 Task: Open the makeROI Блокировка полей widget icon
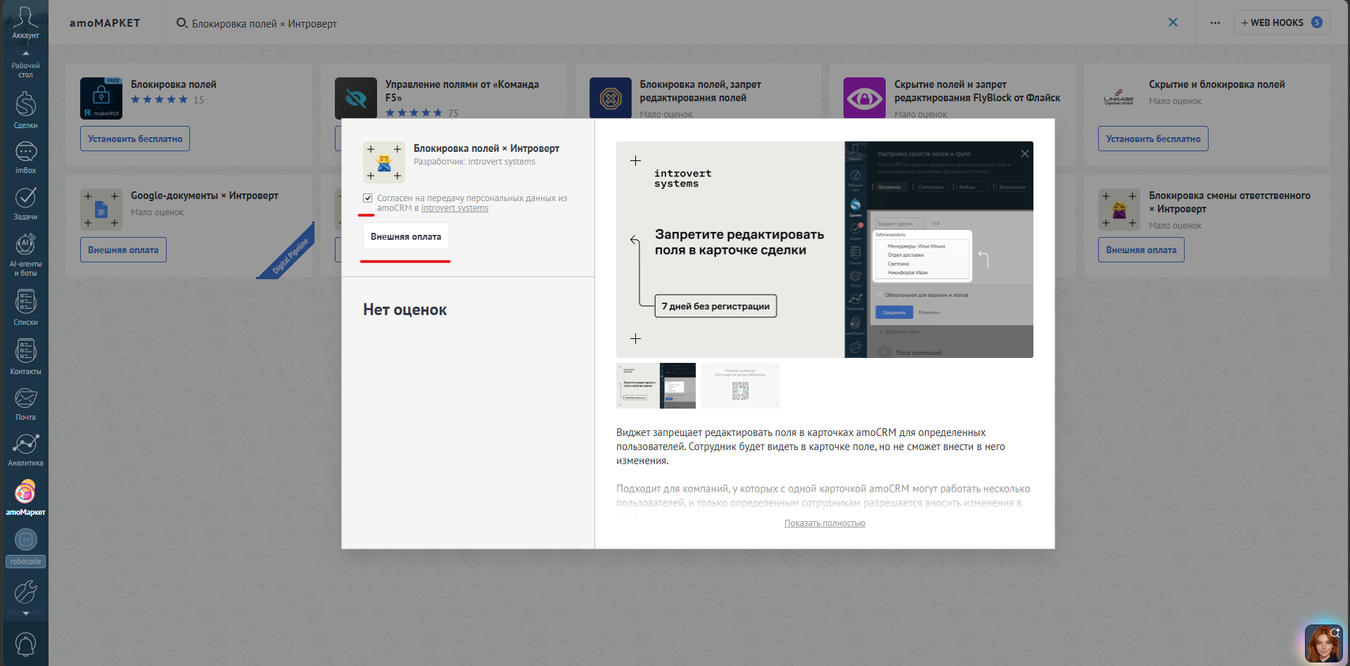(x=101, y=98)
